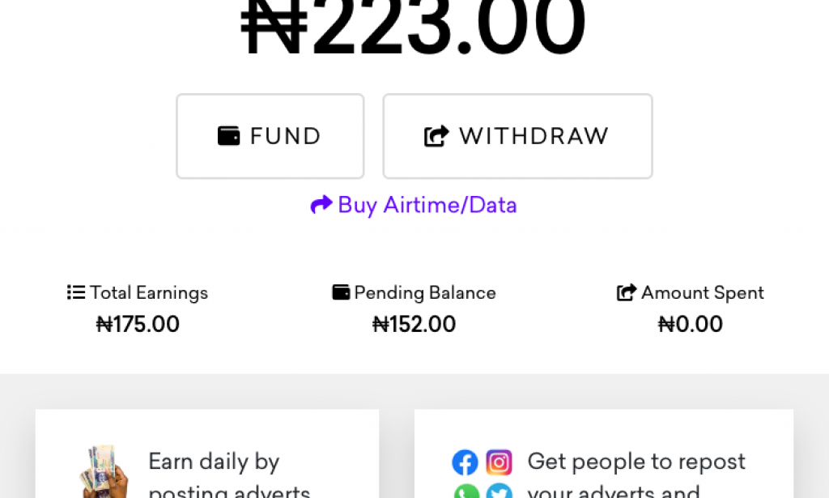Click the hand holding cash image
The image size is (829, 498).
(x=105, y=472)
